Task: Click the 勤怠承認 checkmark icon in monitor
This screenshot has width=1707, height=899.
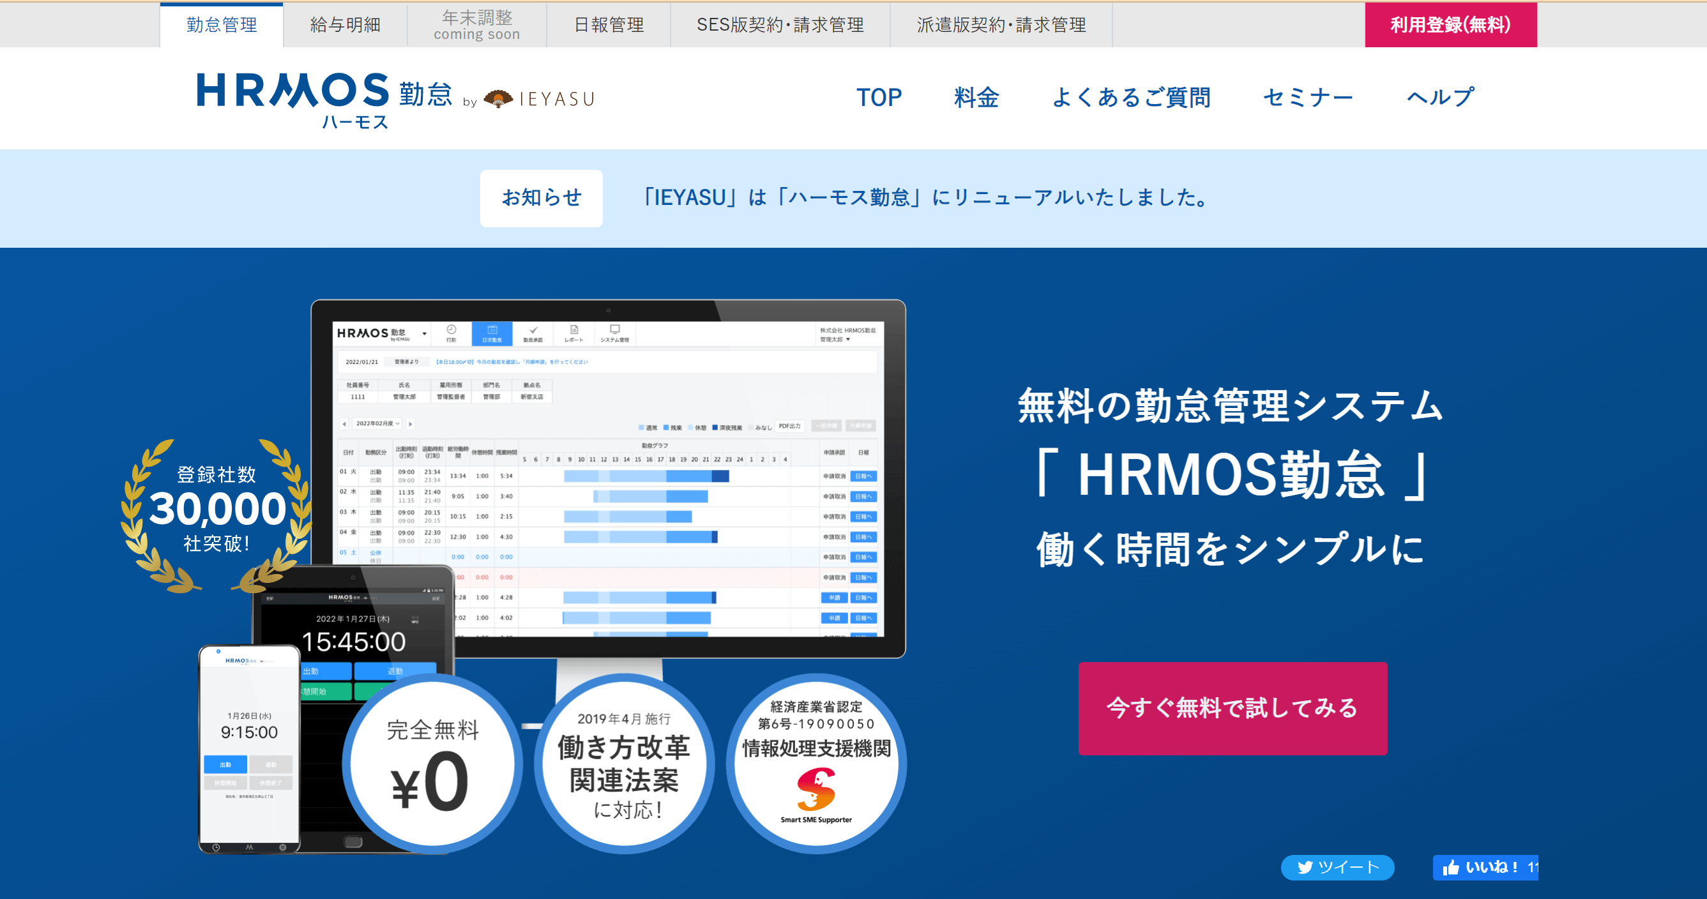Action: click(x=533, y=333)
